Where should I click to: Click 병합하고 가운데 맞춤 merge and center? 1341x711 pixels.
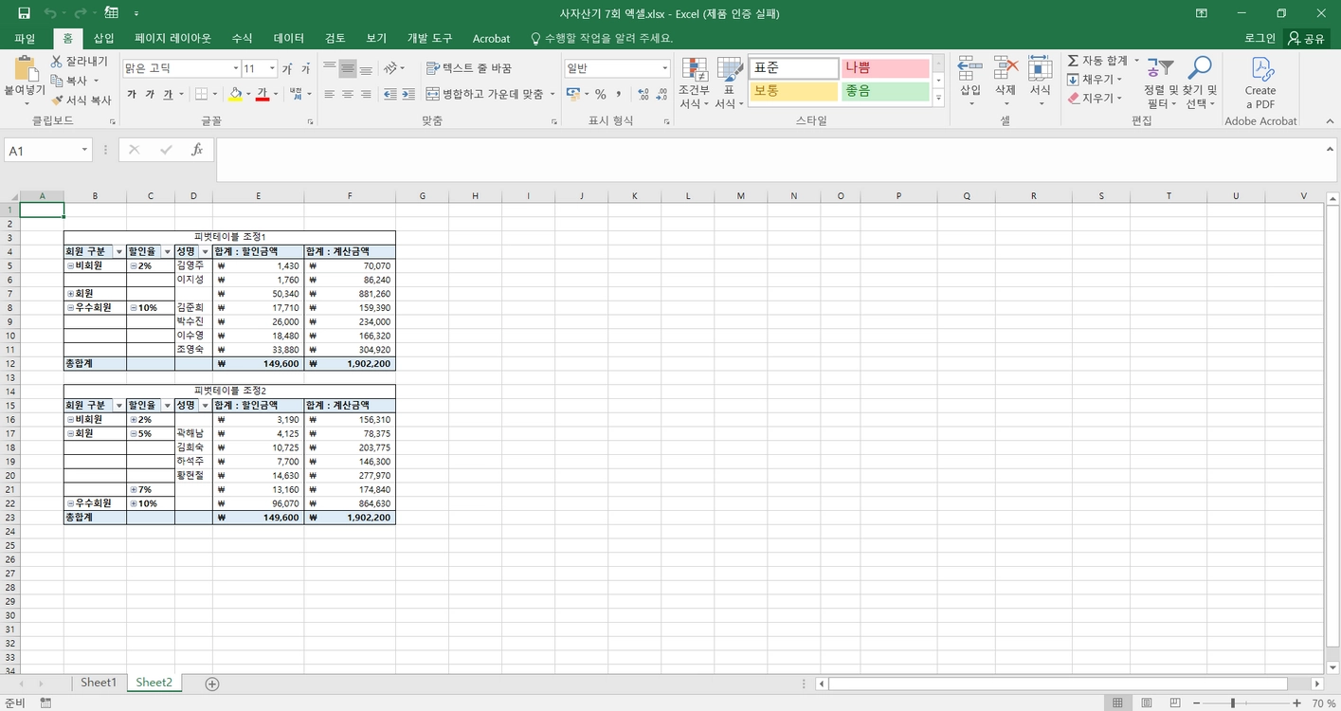(485, 94)
